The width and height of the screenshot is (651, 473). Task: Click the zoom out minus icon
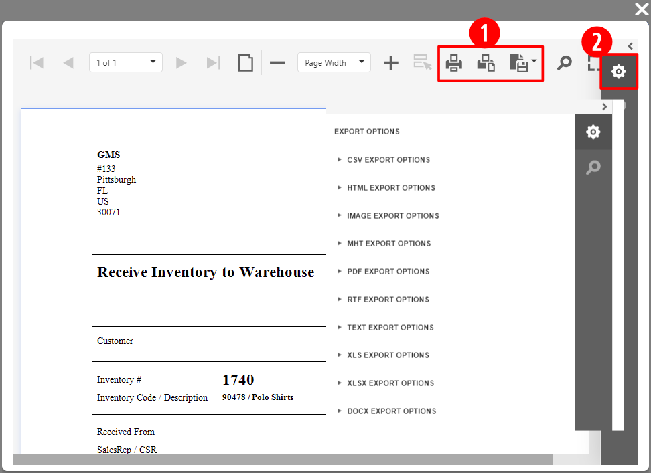[x=277, y=63]
